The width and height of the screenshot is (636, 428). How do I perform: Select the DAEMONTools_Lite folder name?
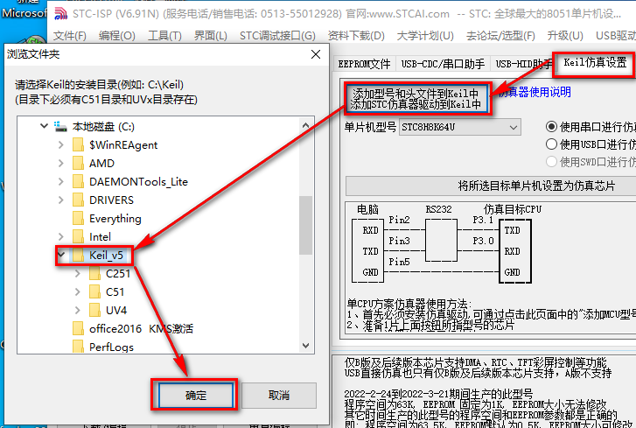click(138, 182)
